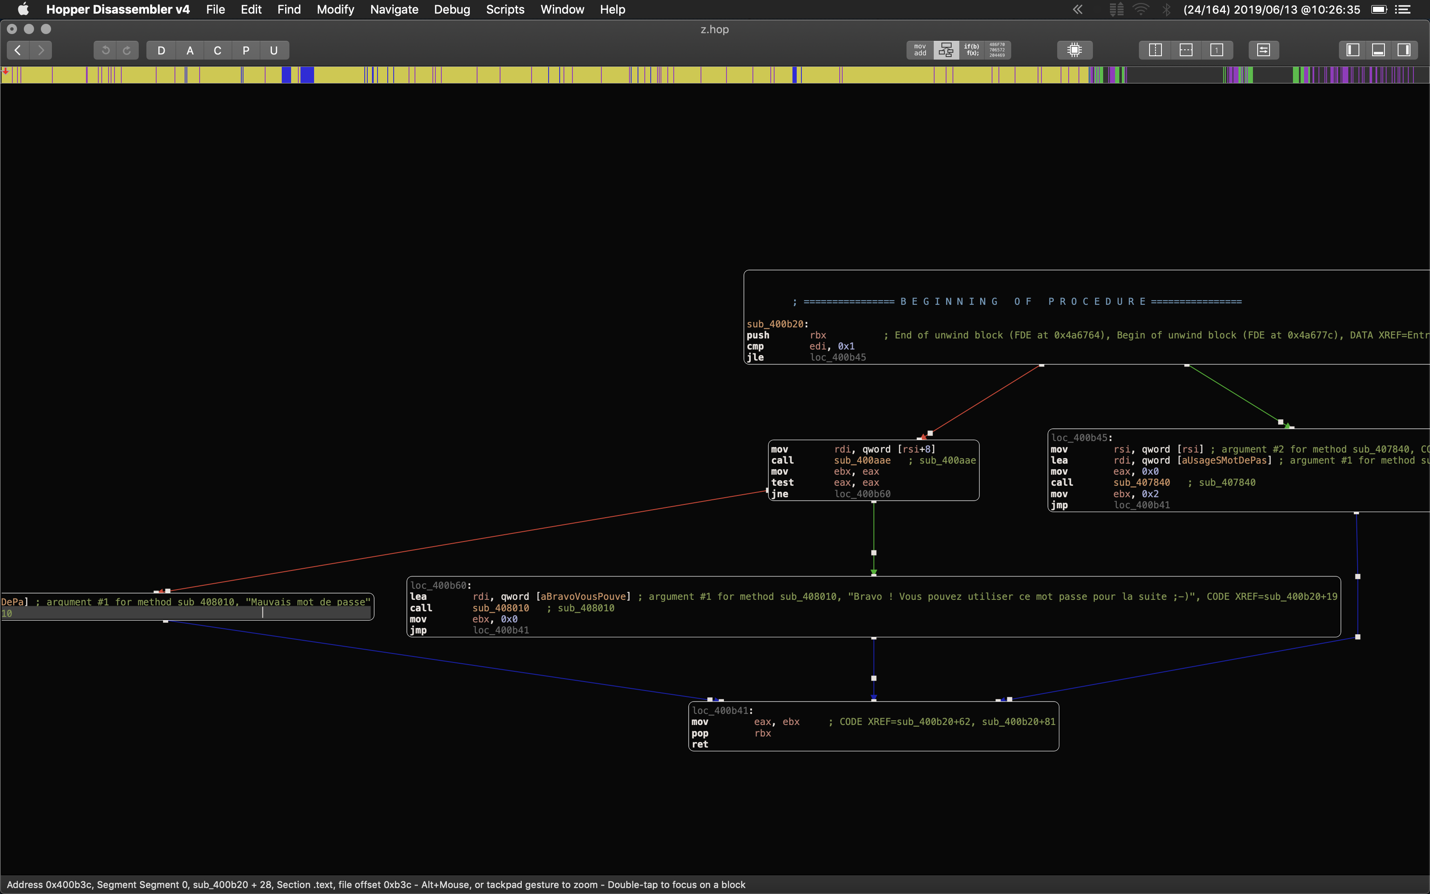Open the Navigate menu
This screenshot has height=894, width=1430.
394,9
